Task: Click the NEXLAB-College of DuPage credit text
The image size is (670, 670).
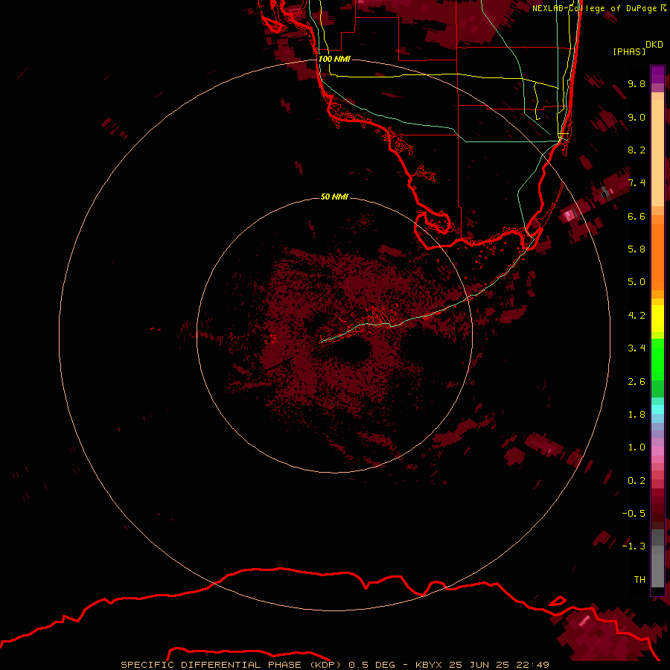Action: click(594, 8)
